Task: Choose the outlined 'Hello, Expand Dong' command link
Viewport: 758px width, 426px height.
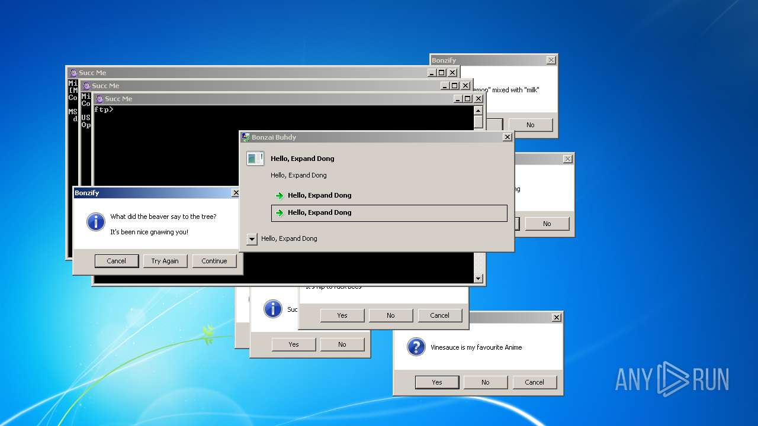Action: [389, 213]
